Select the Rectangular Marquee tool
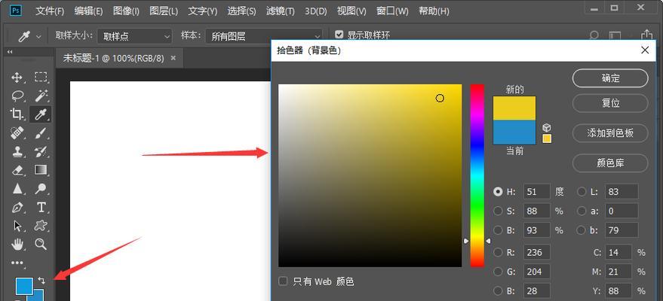This screenshot has height=301, width=663. [41, 77]
